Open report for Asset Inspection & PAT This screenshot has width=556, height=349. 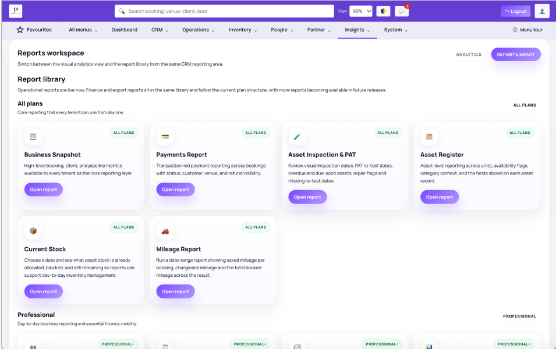pos(307,197)
